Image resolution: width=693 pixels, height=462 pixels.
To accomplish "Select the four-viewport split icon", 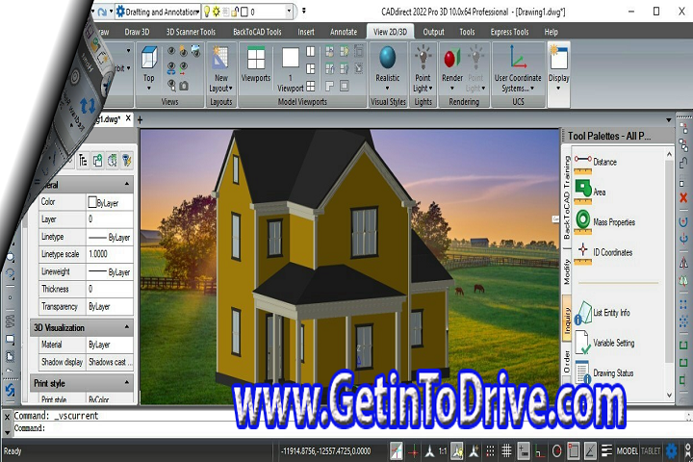I will point(311,86).
